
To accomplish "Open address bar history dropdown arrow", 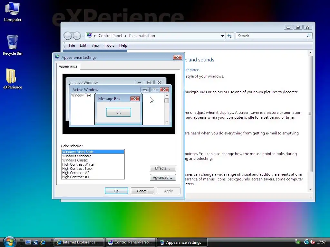I will tap(222, 36).
